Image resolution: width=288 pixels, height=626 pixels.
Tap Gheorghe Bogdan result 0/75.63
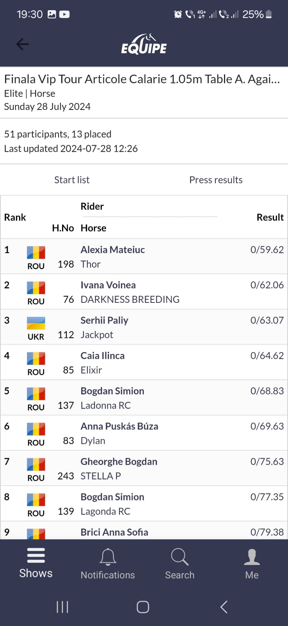point(267,462)
